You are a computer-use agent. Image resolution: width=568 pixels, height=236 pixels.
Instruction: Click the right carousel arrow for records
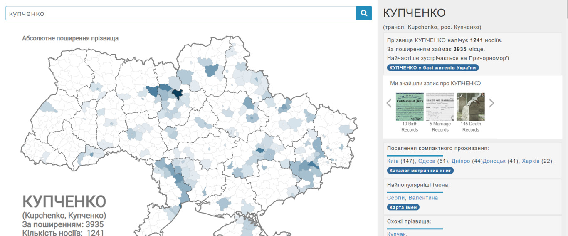491,103
